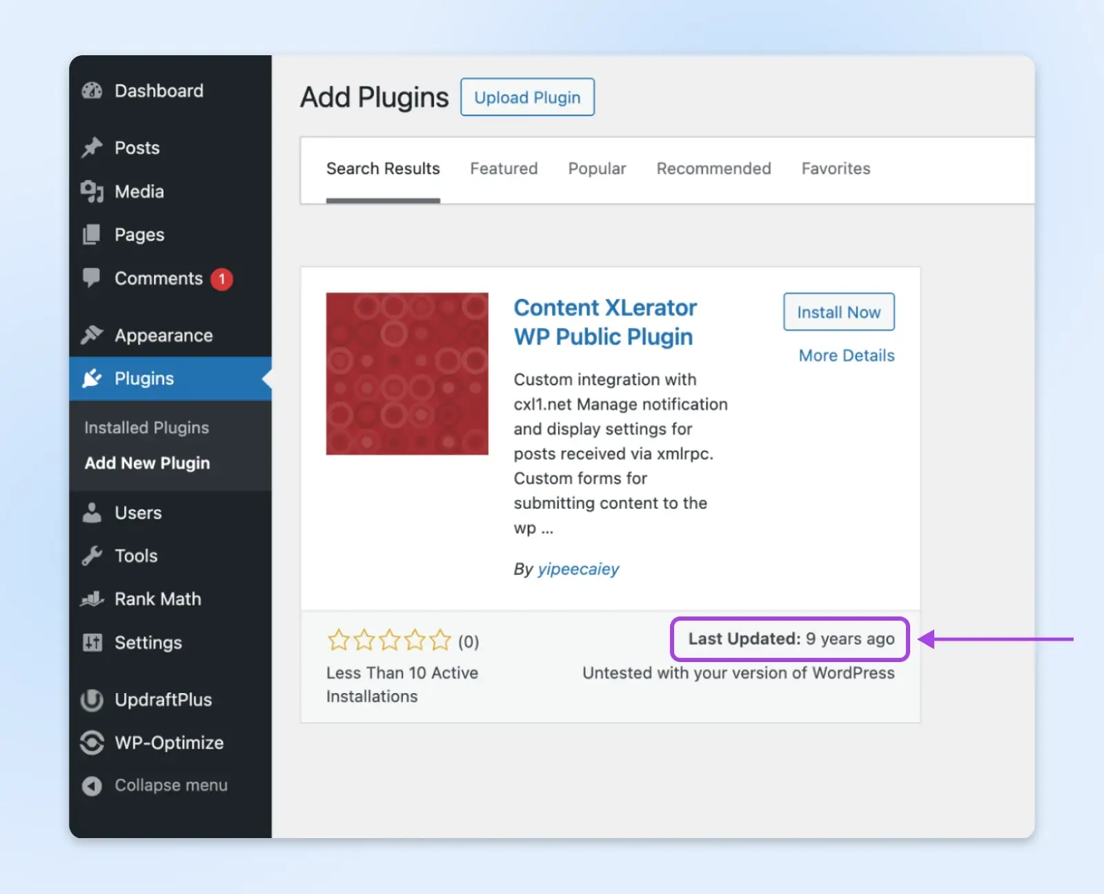Switch to the Featured tab

coord(504,168)
